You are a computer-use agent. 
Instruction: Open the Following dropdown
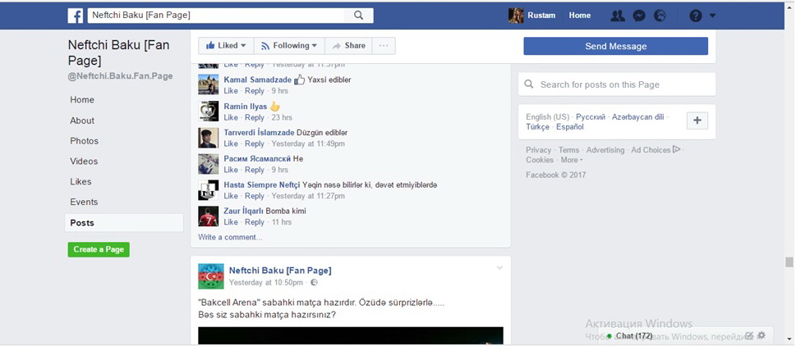[x=289, y=46]
